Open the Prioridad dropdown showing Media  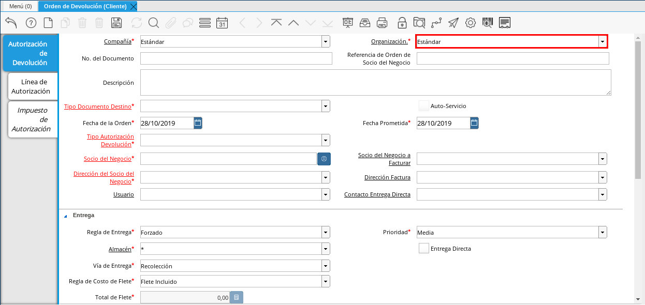click(x=603, y=233)
